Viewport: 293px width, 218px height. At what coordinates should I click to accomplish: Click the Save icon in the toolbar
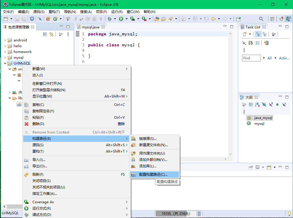(17, 19)
